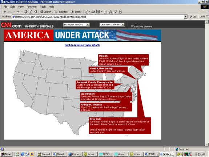Open the Edit menu
The width and height of the screenshot is (209, 157).
click(12, 7)
